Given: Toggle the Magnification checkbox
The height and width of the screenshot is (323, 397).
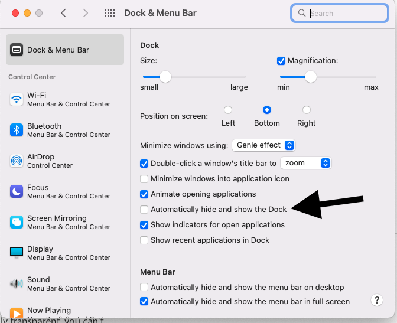Looking at the screenshot, I should pos(281,61).
